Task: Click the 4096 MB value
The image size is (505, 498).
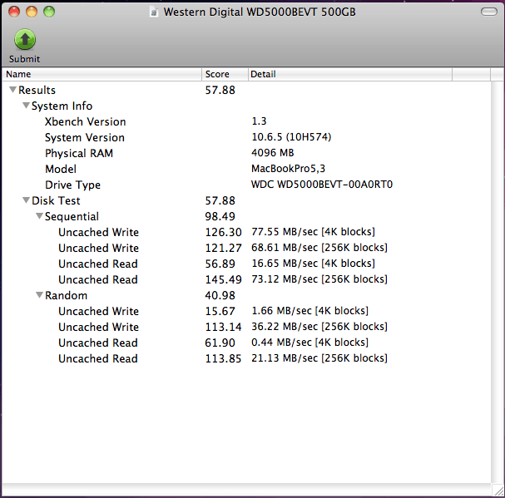Action: pyautogui.click(x=273, y=153)
